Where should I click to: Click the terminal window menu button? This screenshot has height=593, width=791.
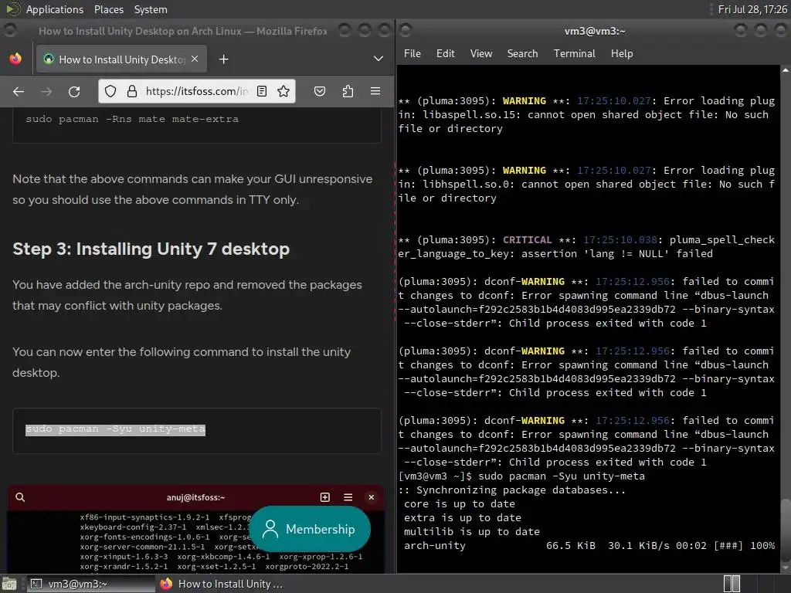point(406,31)
